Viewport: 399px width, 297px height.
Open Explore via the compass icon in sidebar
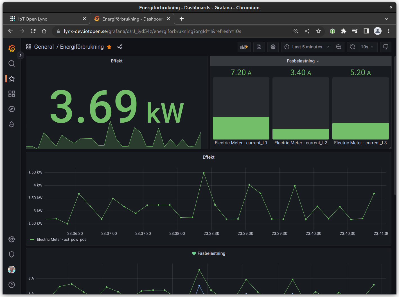pyautogui.click(x=12, y=109)
